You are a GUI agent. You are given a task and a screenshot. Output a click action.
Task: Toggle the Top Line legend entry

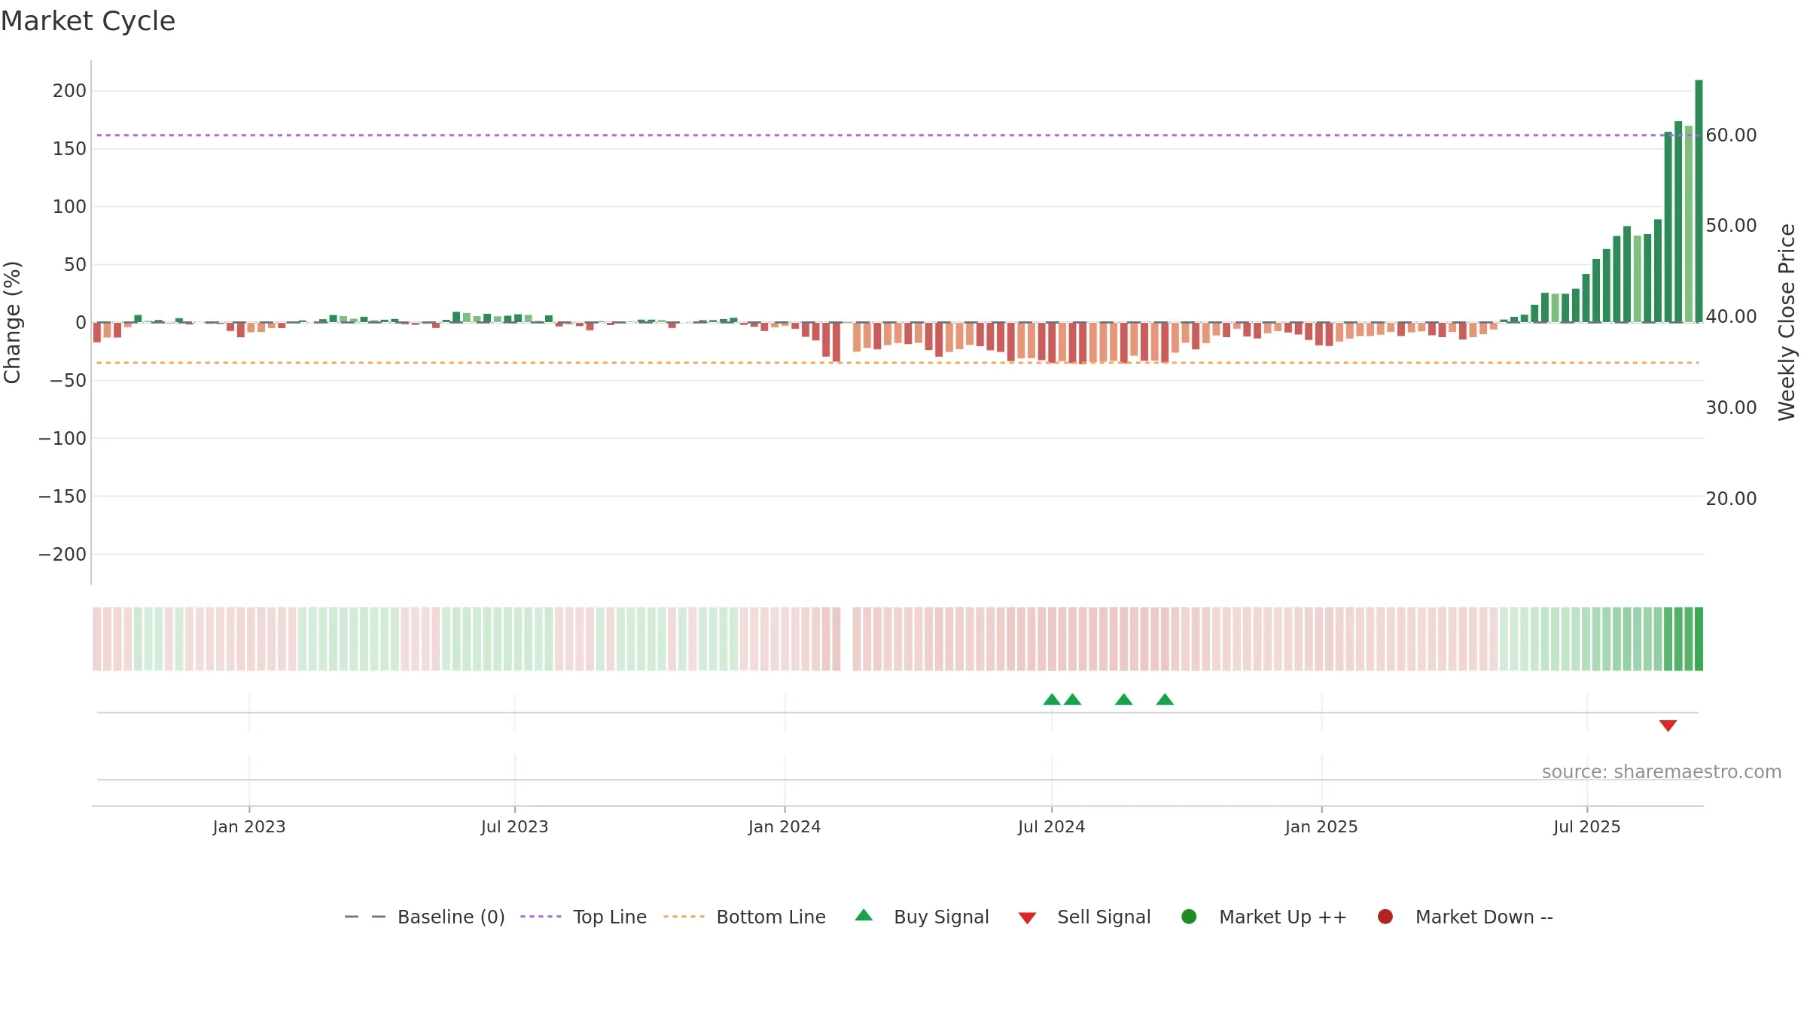point(584,917)
